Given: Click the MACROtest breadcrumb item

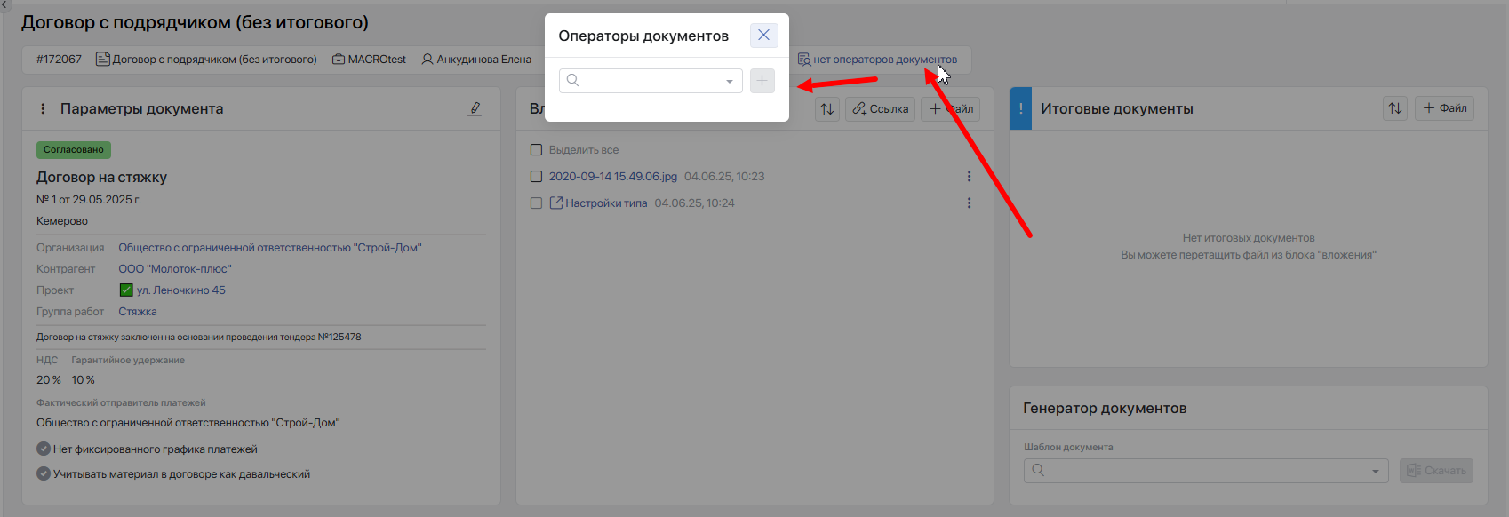Looking at the screenshot, I should pyautogui.click(x=369, y=60).
